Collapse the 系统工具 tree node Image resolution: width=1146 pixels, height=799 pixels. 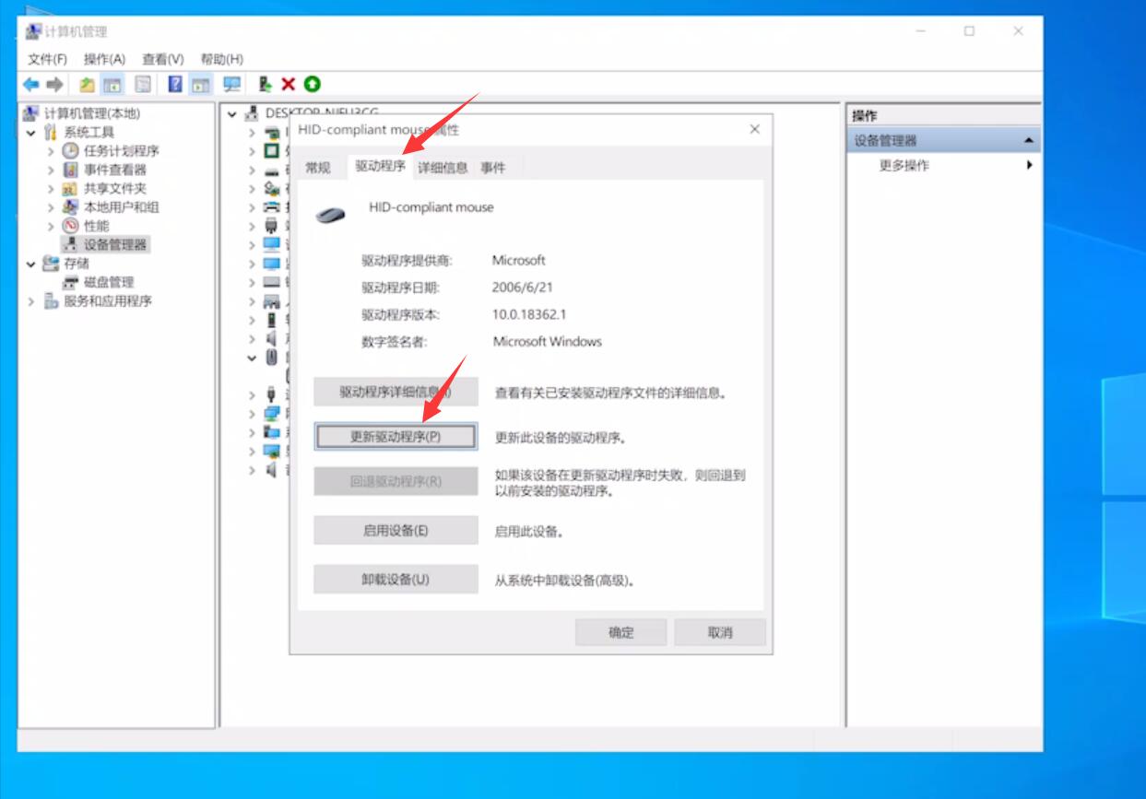[x=31, y=133]
